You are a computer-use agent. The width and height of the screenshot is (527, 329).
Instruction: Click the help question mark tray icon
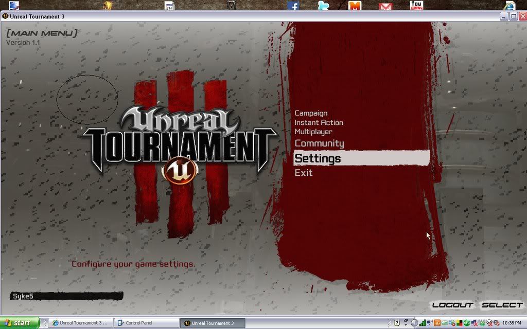[x=397, y=323]
